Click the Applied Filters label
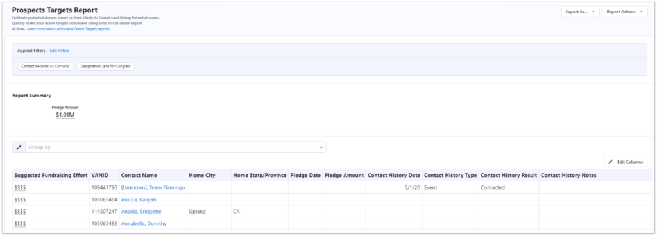Viewport: 657px width, 236px height. [x=31, y=51]
